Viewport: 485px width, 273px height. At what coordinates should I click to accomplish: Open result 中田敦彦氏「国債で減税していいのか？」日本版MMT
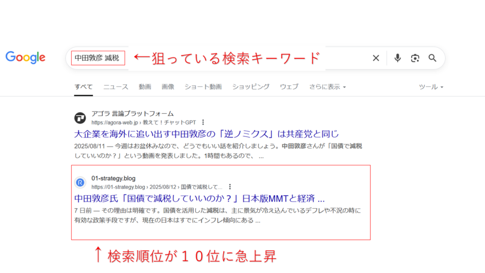pyautogui.click(x=199, y=198)
